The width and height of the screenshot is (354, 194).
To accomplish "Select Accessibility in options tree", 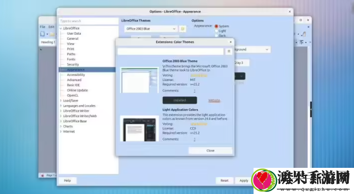I will click(x=76, y=74).
